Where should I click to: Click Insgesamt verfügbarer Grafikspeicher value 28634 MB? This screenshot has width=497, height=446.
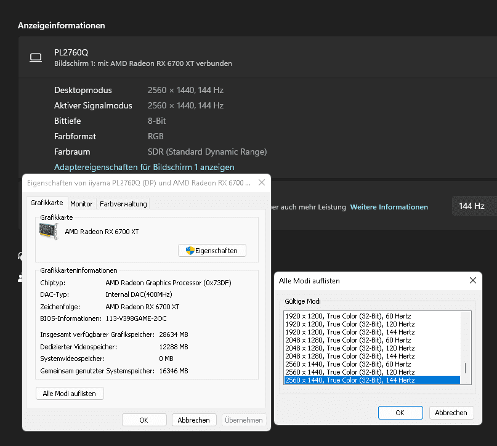click(x=174, y=334)
